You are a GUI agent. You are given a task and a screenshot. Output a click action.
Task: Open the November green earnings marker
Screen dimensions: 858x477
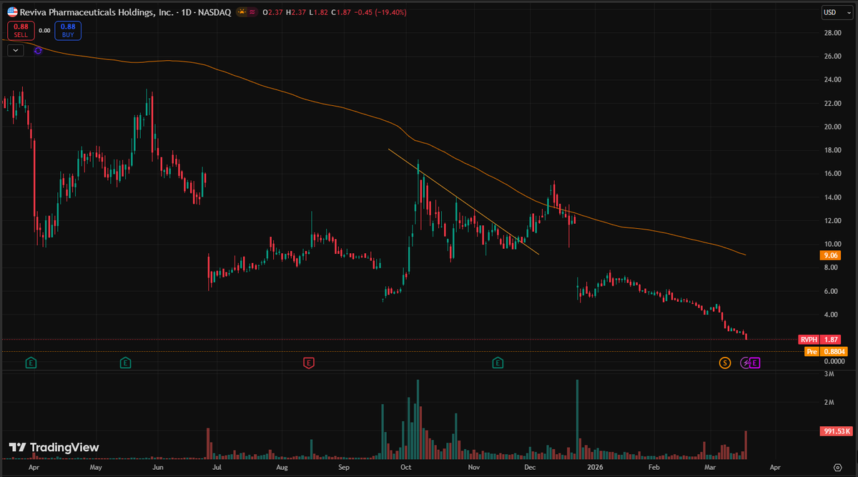click(x=497, y=363)
